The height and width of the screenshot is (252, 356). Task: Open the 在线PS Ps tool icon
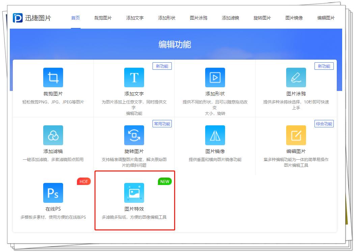[x=53, y=192]
